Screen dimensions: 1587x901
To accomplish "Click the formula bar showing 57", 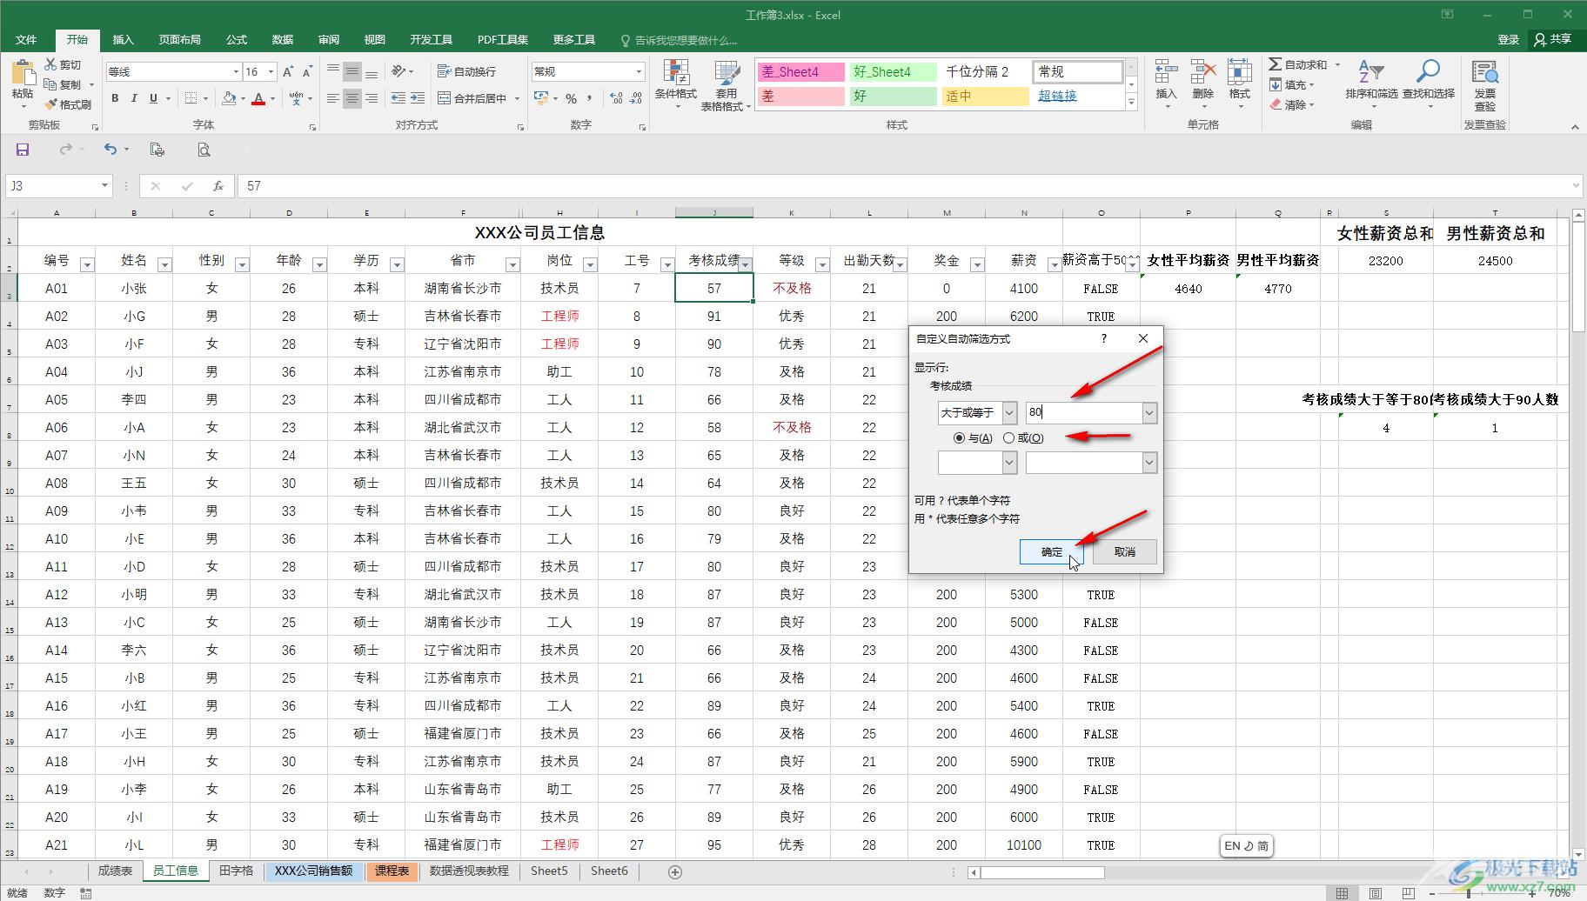I will coord(905,186).
